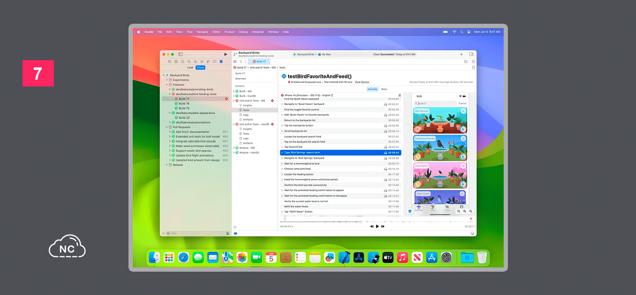The width and height of the screenshot is (636, 295).
Task: Toggle the debug area at window bottom right
Action: (472, 234)
